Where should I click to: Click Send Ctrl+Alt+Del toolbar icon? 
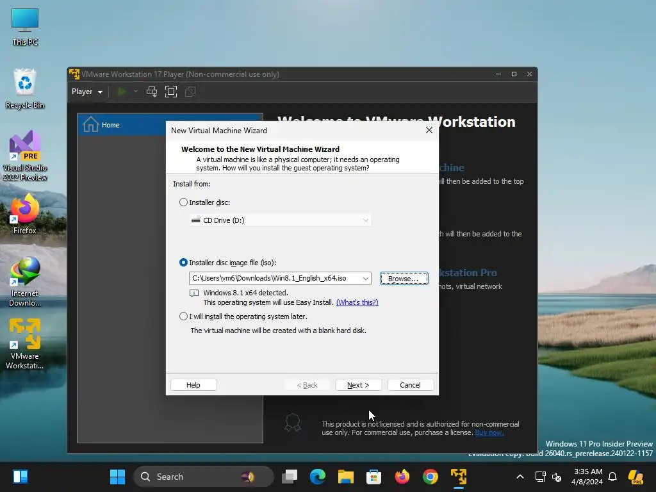click(151, 92)
